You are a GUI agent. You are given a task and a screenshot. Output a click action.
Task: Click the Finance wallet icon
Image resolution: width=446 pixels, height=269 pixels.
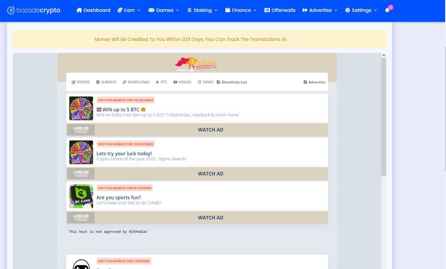[x=227, y=10]
